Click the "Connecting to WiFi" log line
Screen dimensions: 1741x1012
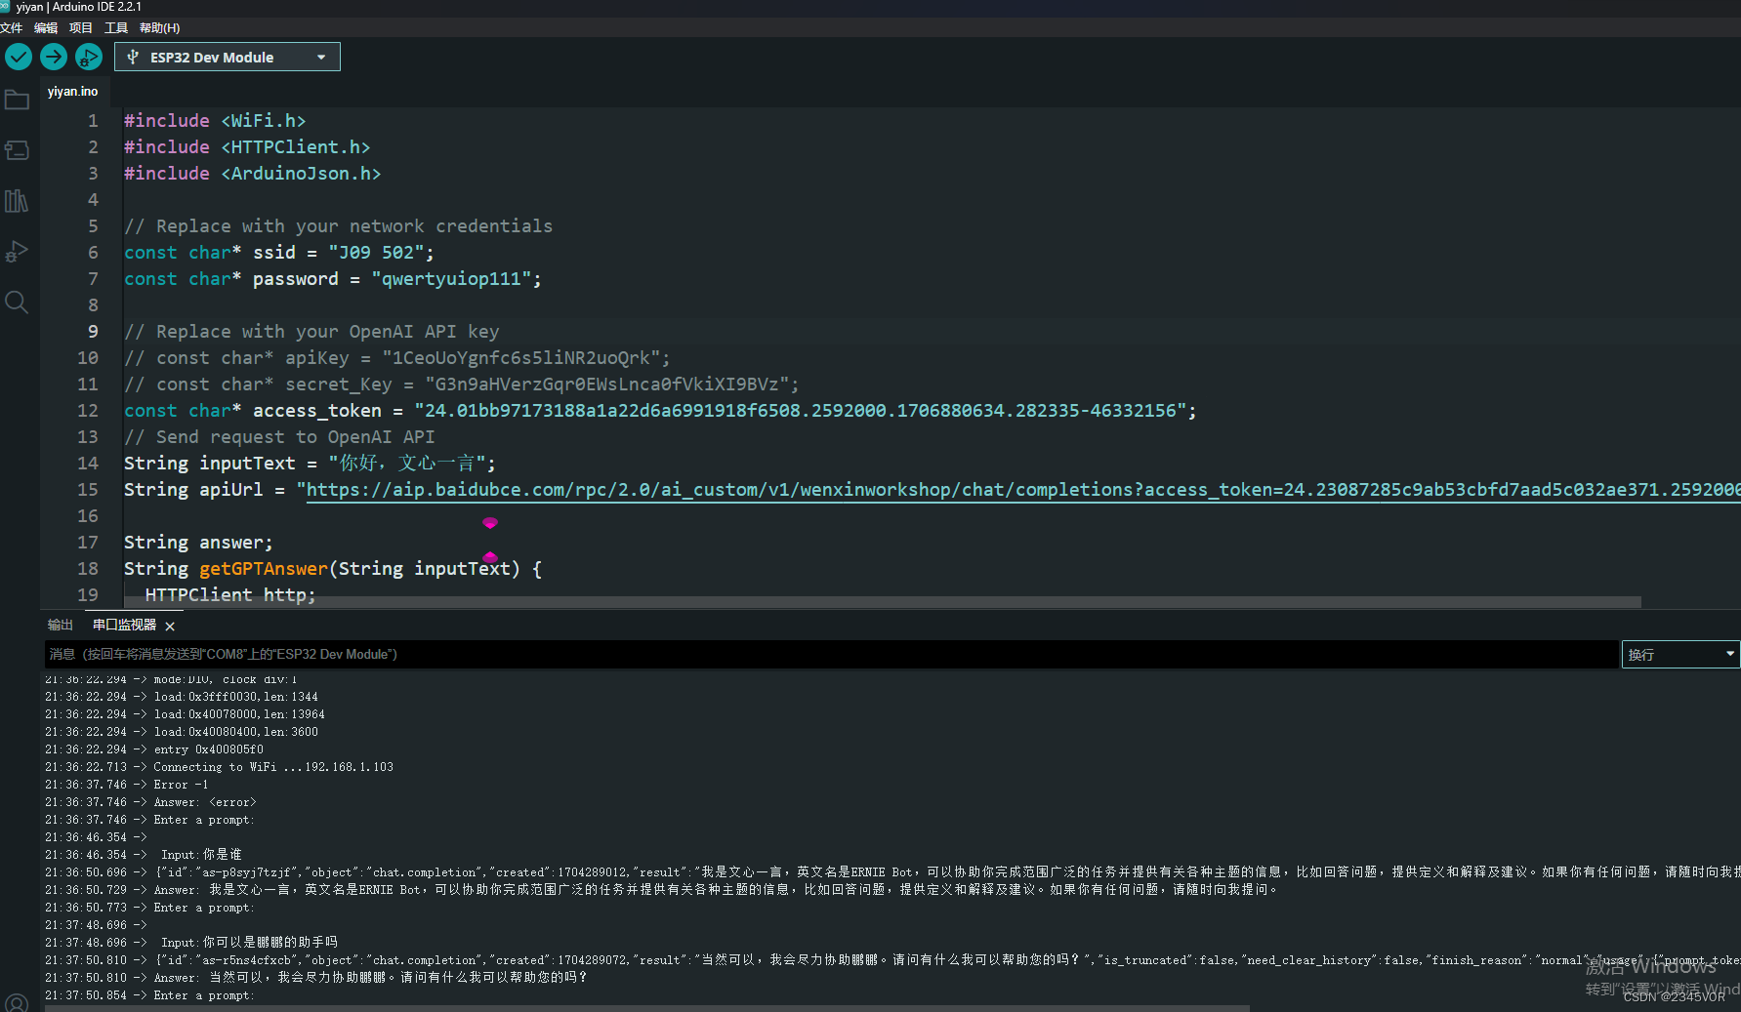coord(220,767)
